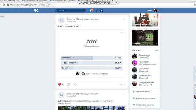Click the calendar icon beside 'Создать мероприятие'
Image resolution: width=196 pixels, height=110 pixels.
[x=134, y=105]
